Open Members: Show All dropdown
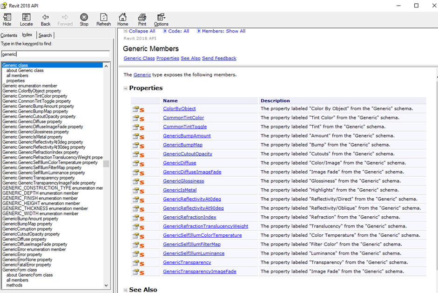 pos(221,31)
